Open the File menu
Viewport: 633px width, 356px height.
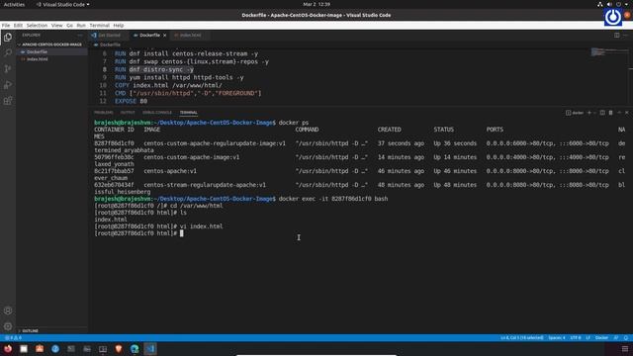click(x=6, y=25)
